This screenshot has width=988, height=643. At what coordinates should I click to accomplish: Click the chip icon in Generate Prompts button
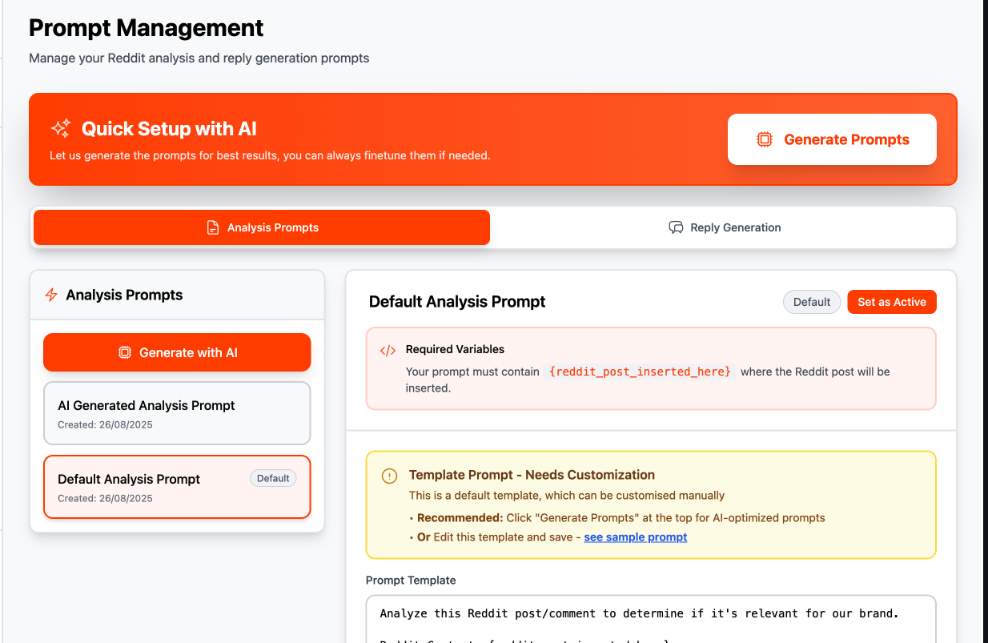(765, 139)
